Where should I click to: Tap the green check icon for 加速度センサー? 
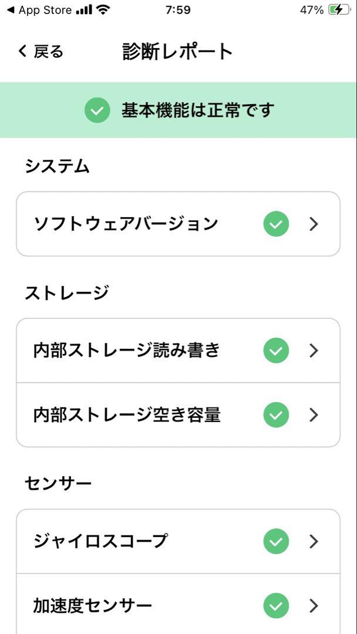276,606
